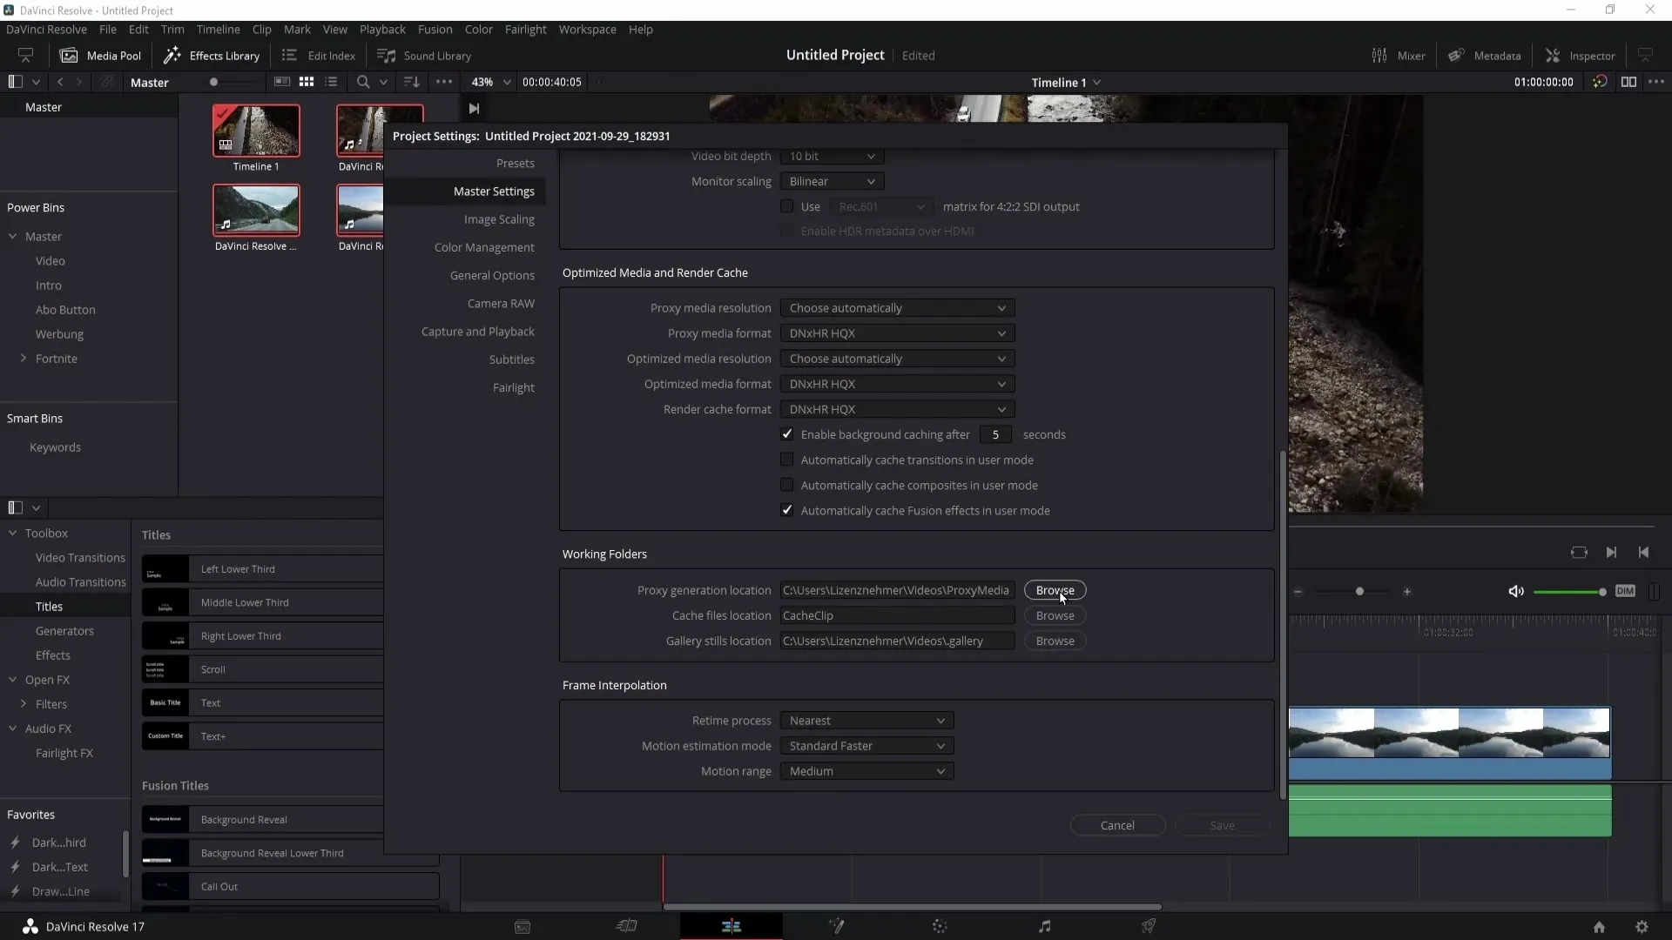
Task: Click Cancel to close Project Settings
Action: [1117, 824]
